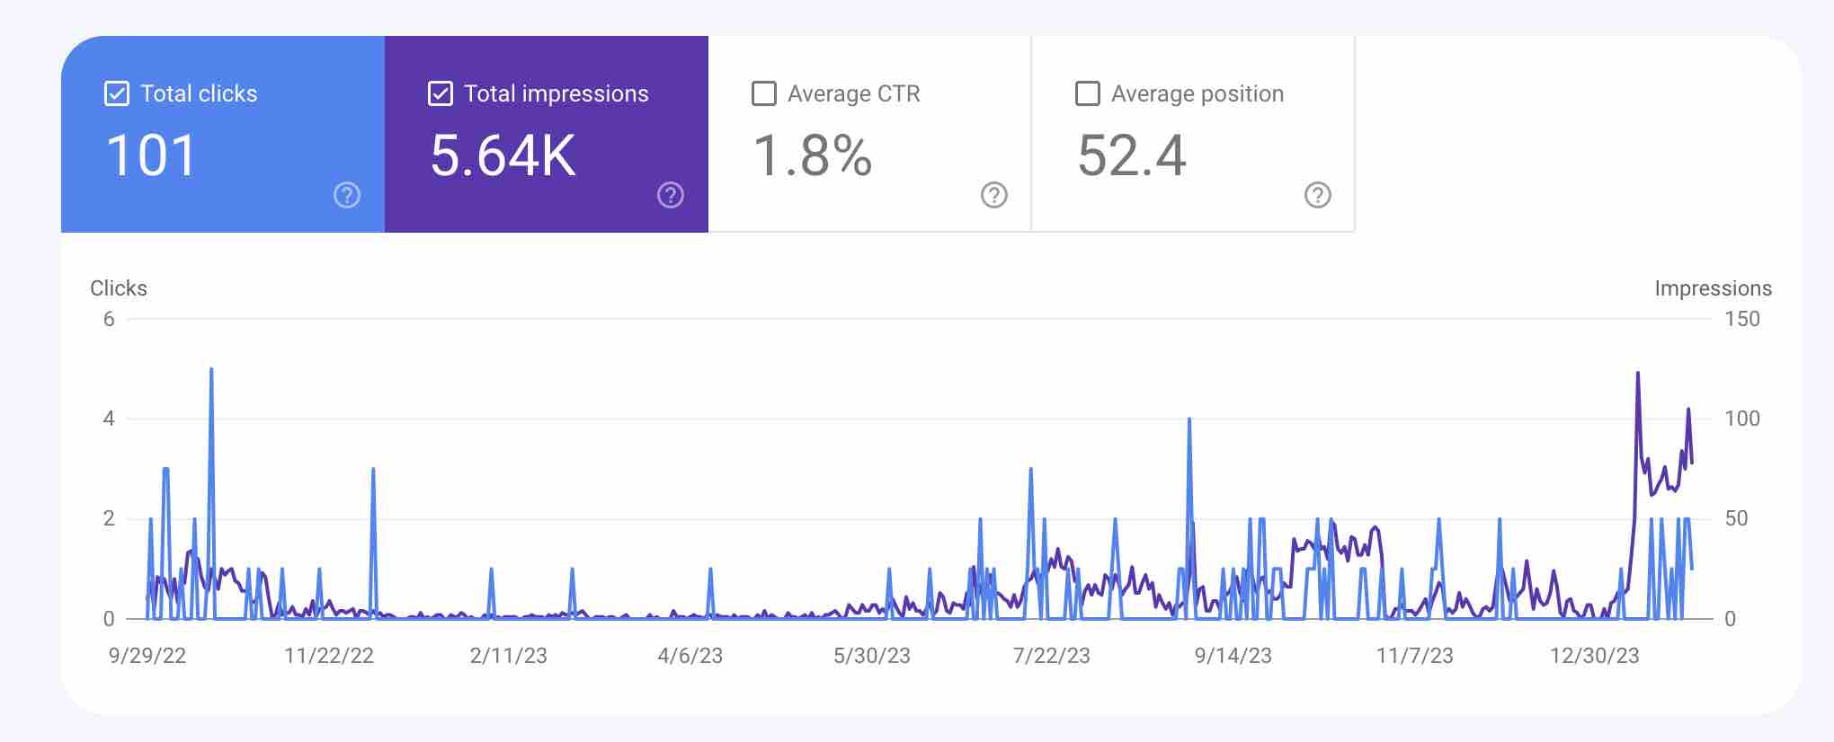
Task: Select the 5.64K Total impressions value
Action: 503,155
